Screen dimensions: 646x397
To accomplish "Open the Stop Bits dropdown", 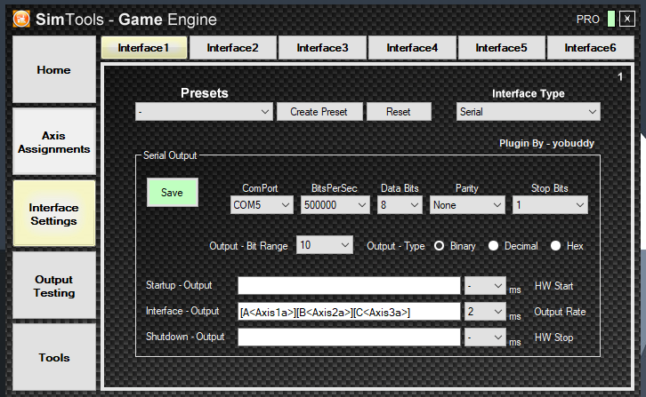I will [x=550, y=205].
